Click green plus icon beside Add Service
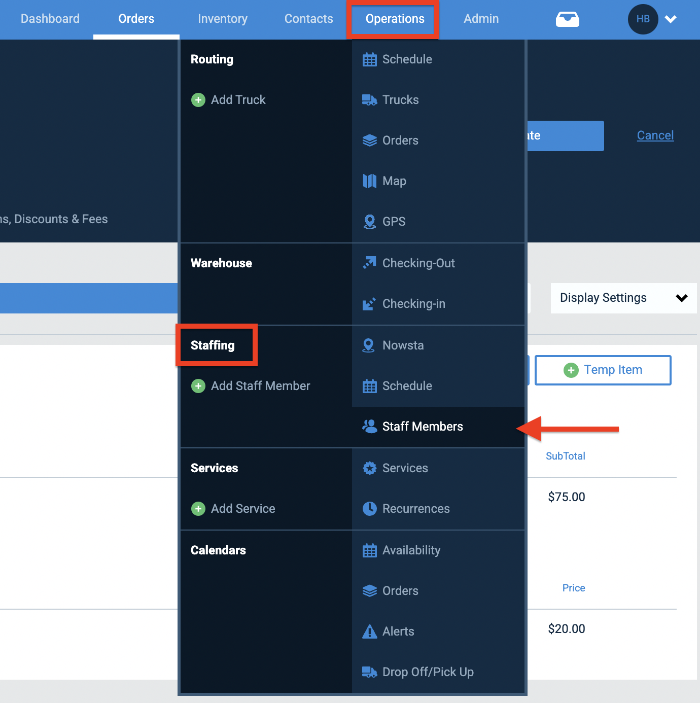The height and width of the screenshot is (703, 700). click(198, 509)
